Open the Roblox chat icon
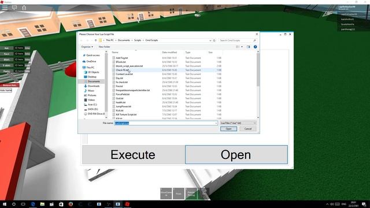The width and height of the screenshot is (370, 208). click(x=14, y=8)
